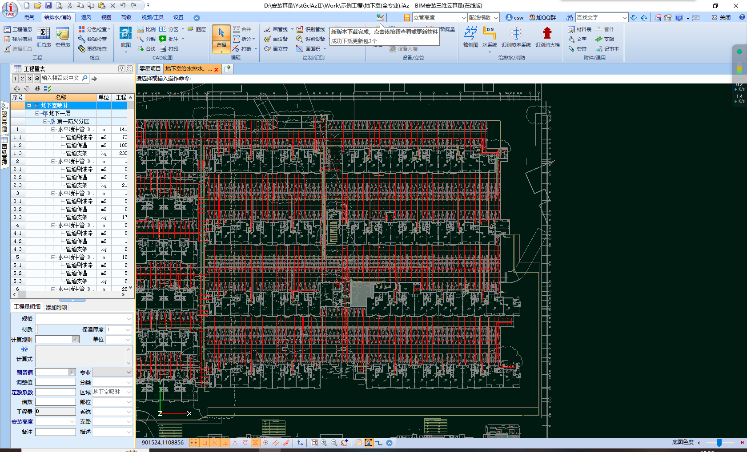The height and width of the screenshot is (452, 747).
Task: Collapse the 第一防火分区 tree node
Action: pyautogui.click(x=45, y=122)
